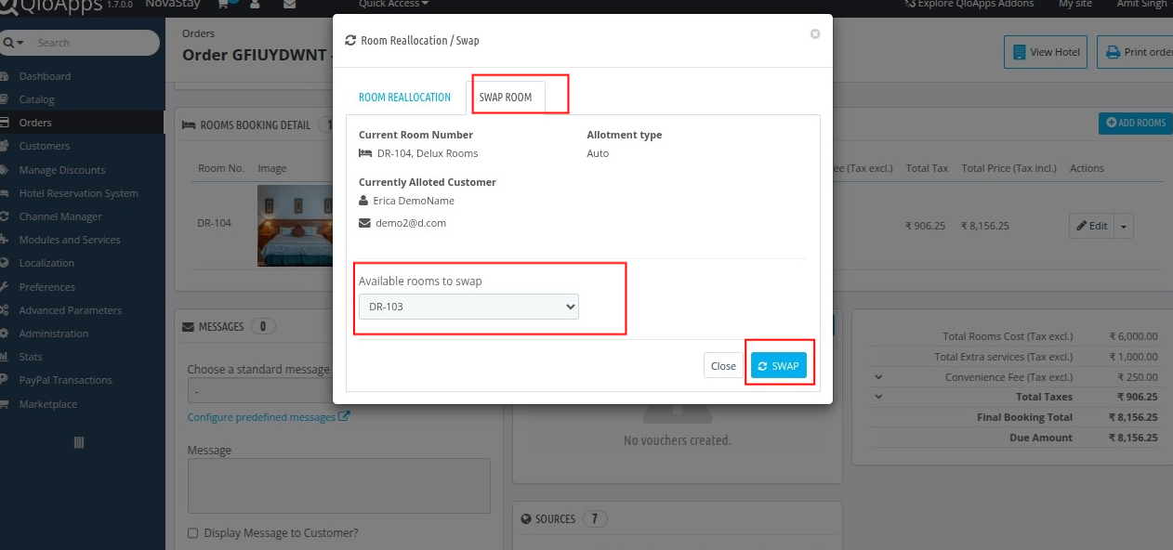1173x550 pixels.
Task: Expand the arrow next to Edit button
Action: click(x=1124, y=226)
